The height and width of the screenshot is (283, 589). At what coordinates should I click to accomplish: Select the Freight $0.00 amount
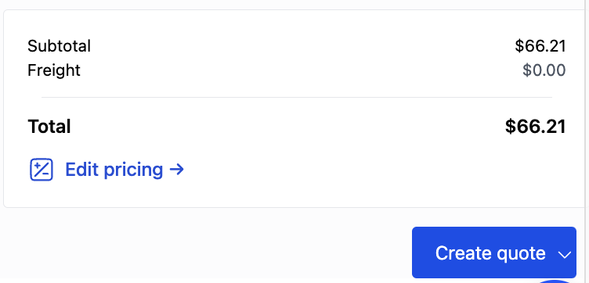(544, 70)
